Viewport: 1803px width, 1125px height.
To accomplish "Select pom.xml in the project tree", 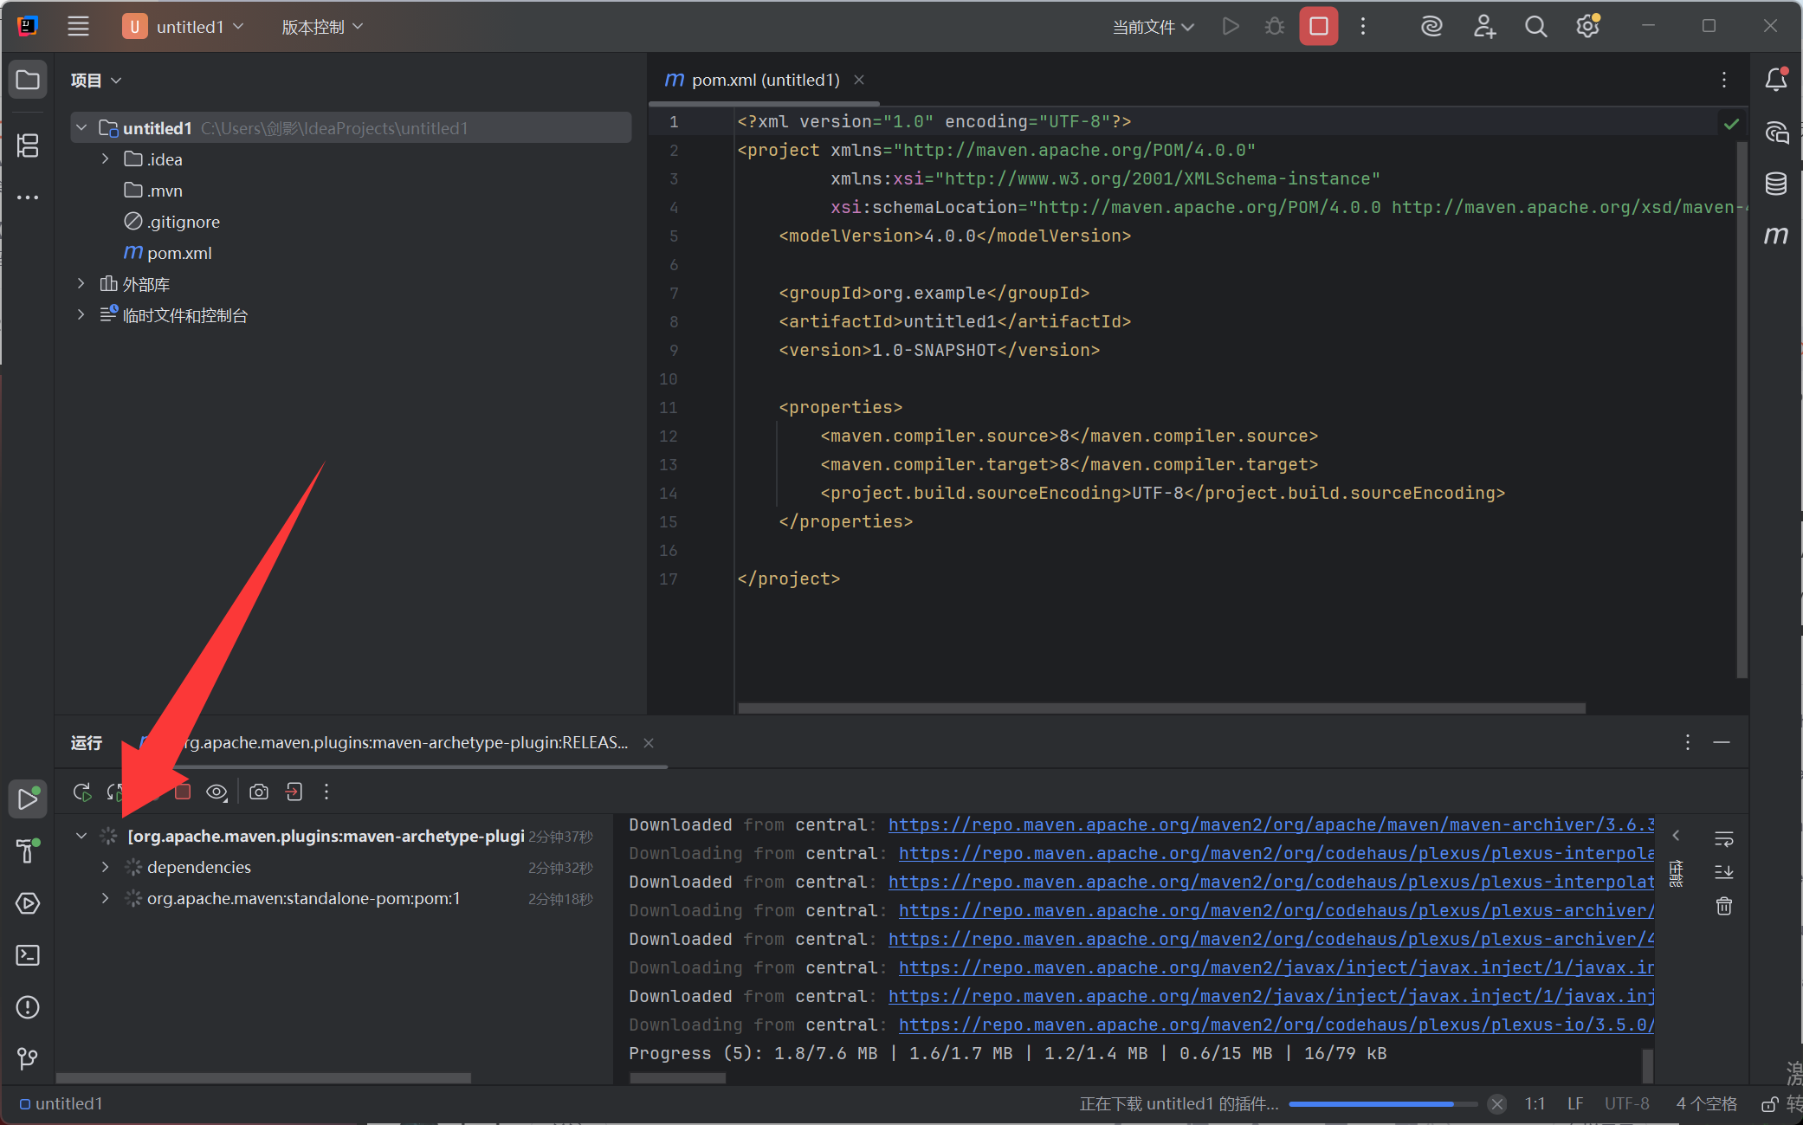I will click(x=178, y=253).
